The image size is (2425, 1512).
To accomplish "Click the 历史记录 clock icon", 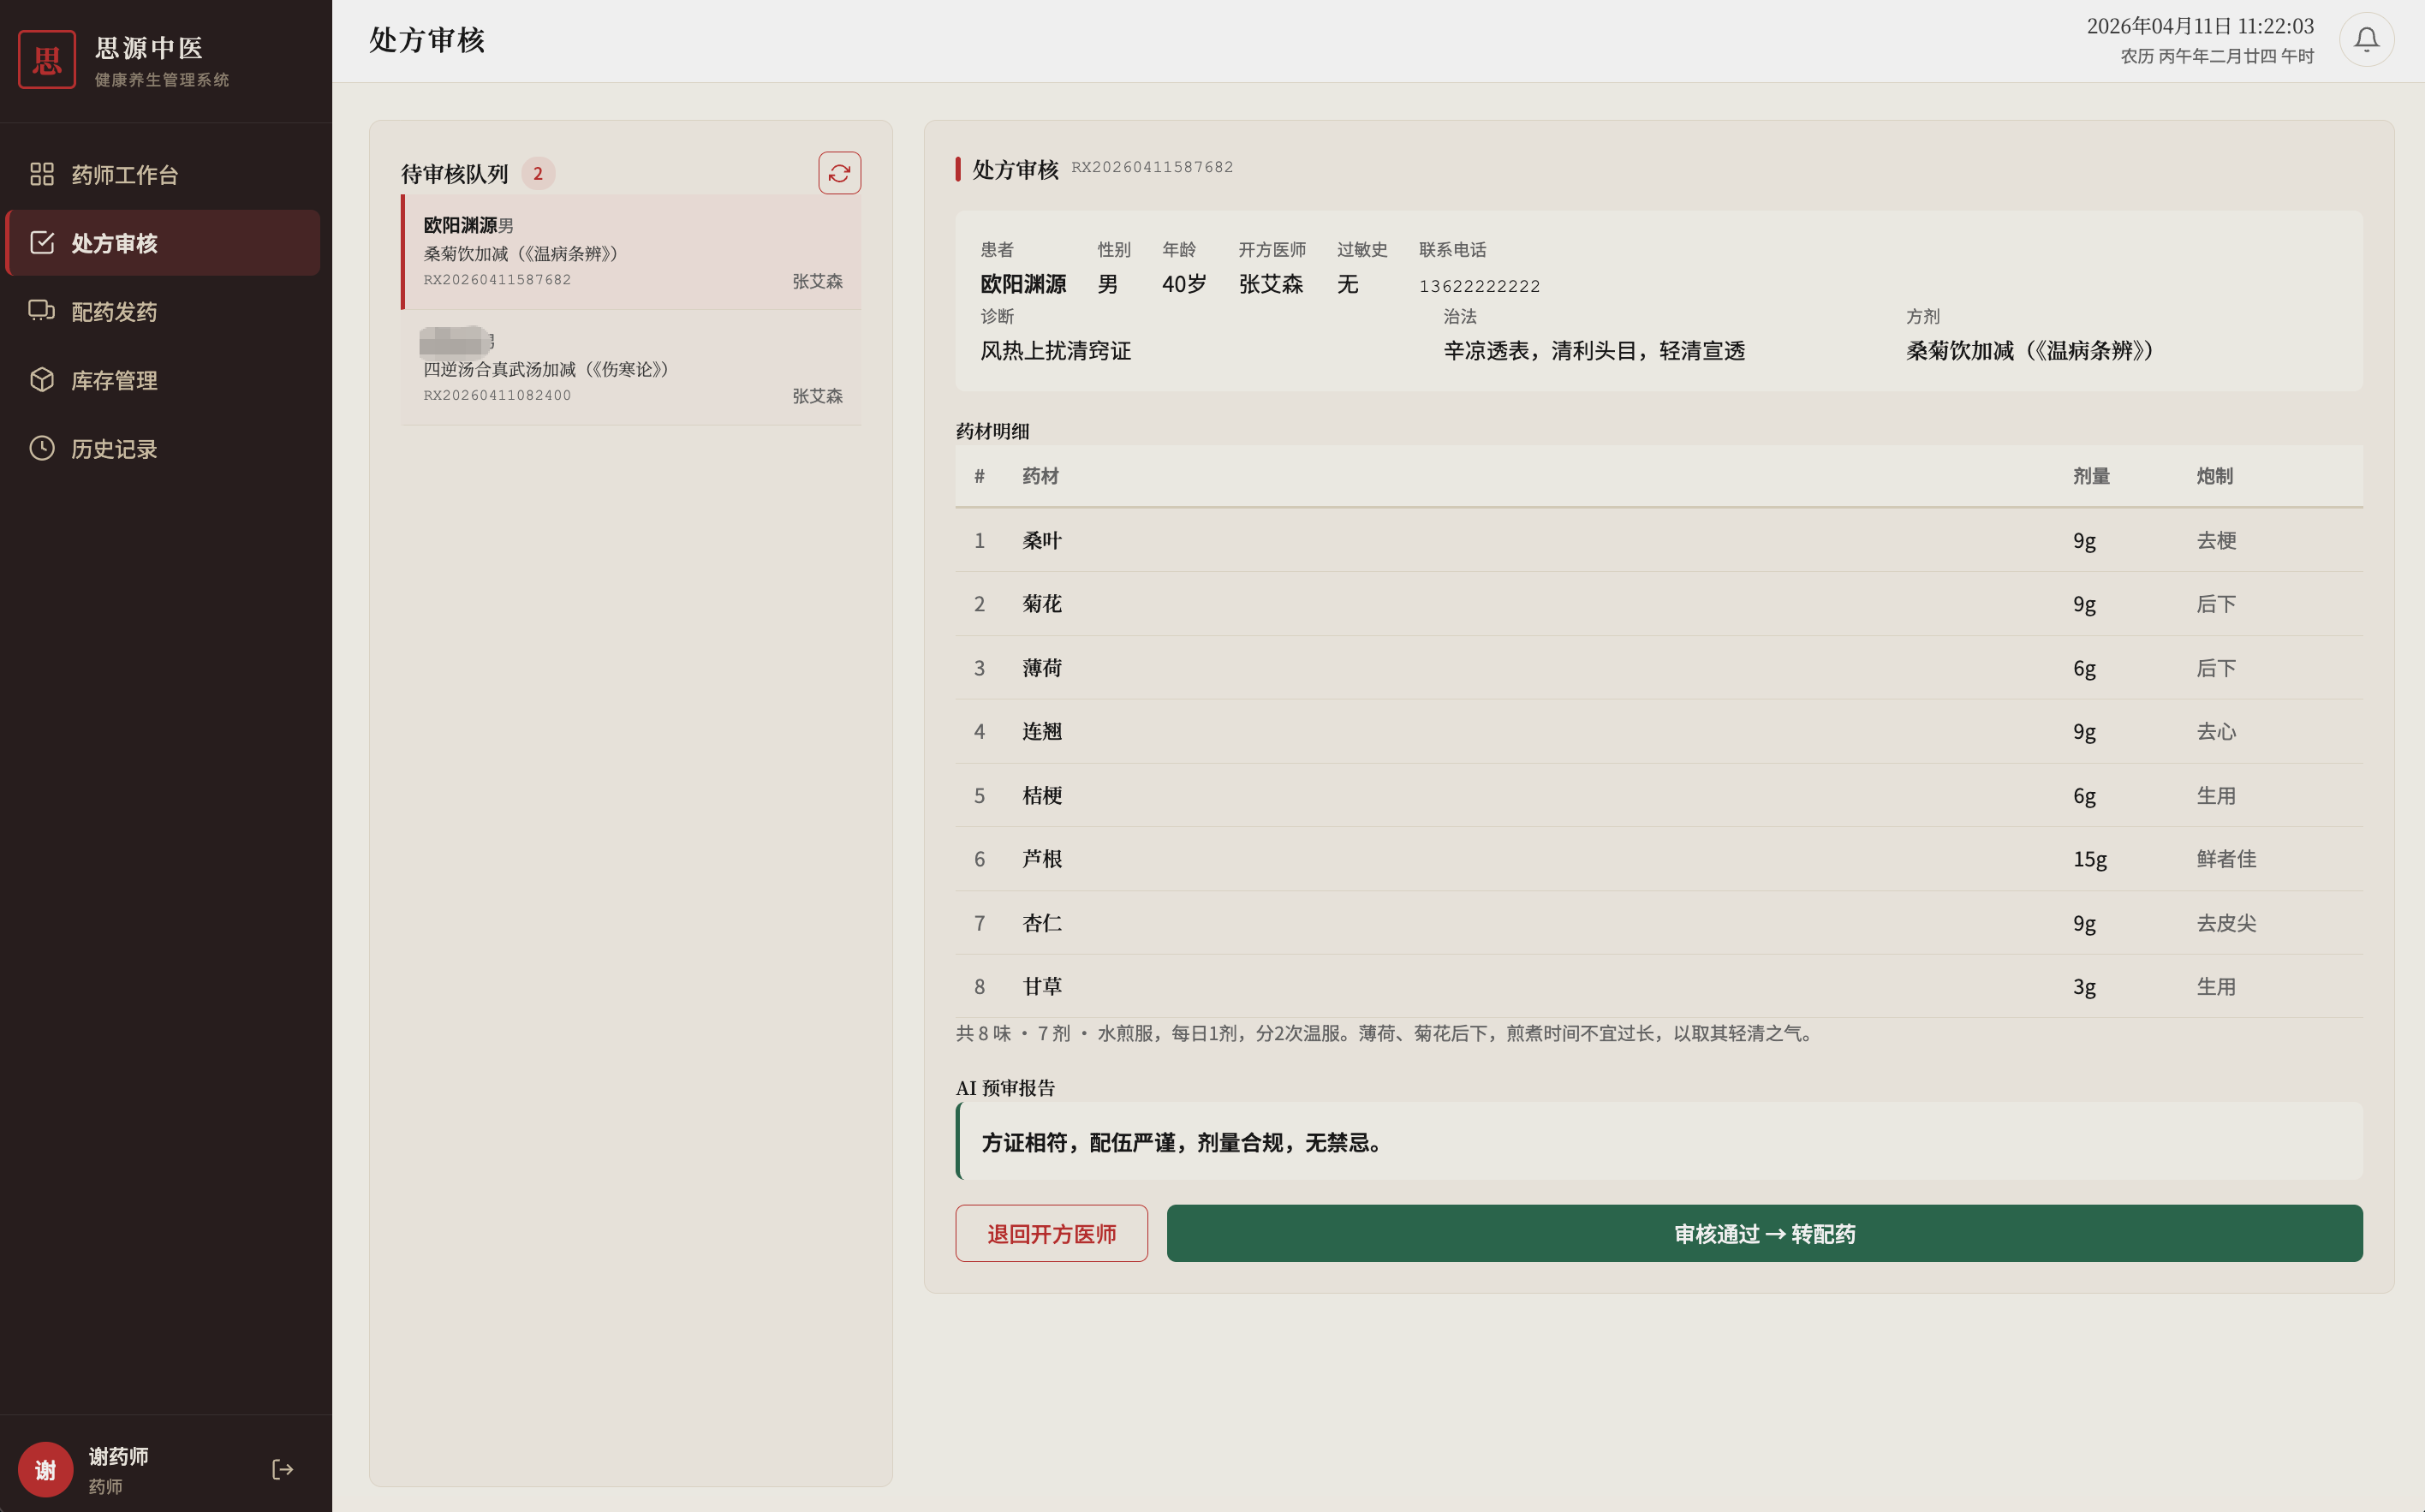I will click(x=42, y=448).
